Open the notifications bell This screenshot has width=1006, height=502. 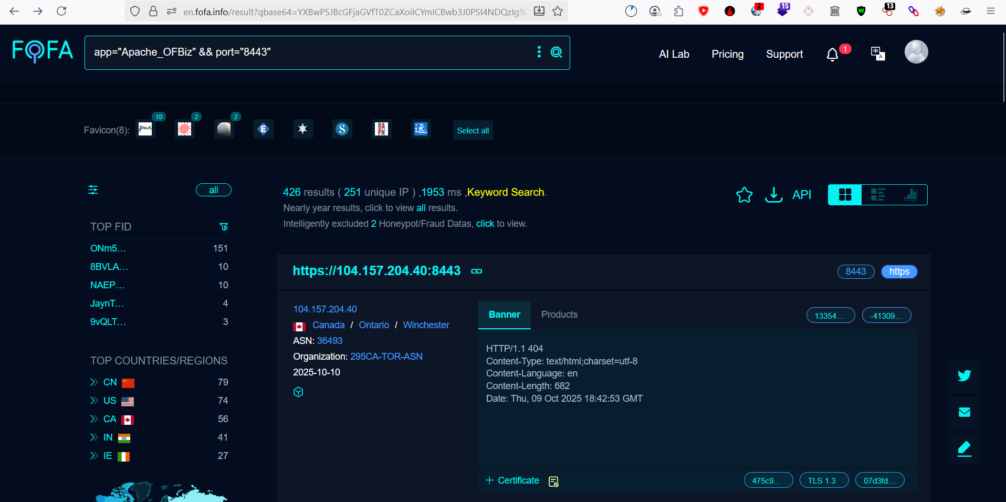point(832,55)
